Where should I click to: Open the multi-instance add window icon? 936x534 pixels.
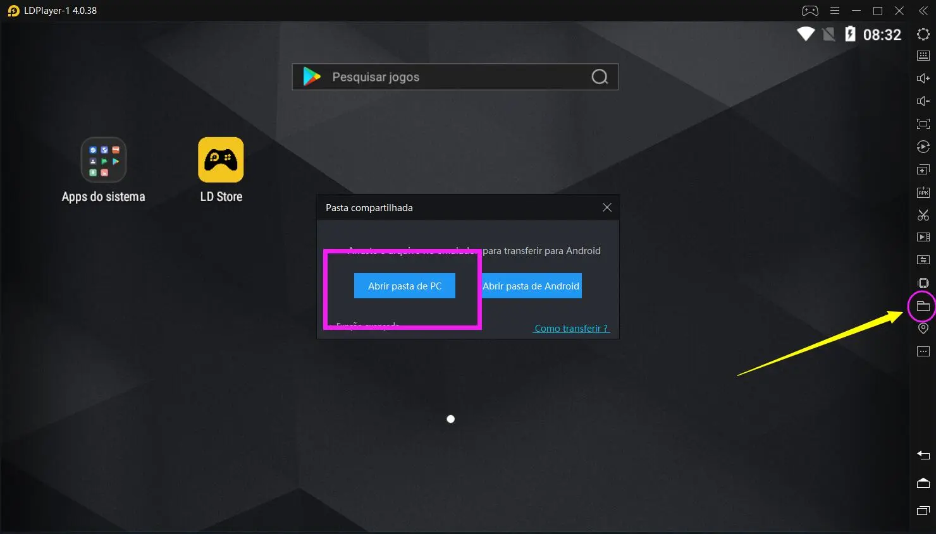[x=923, y=170]
